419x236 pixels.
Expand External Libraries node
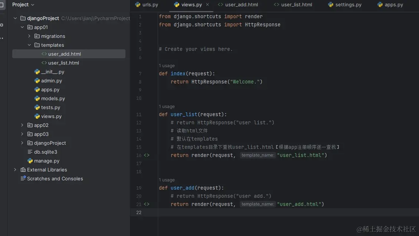pyautogui.click(x=15, y=170)
